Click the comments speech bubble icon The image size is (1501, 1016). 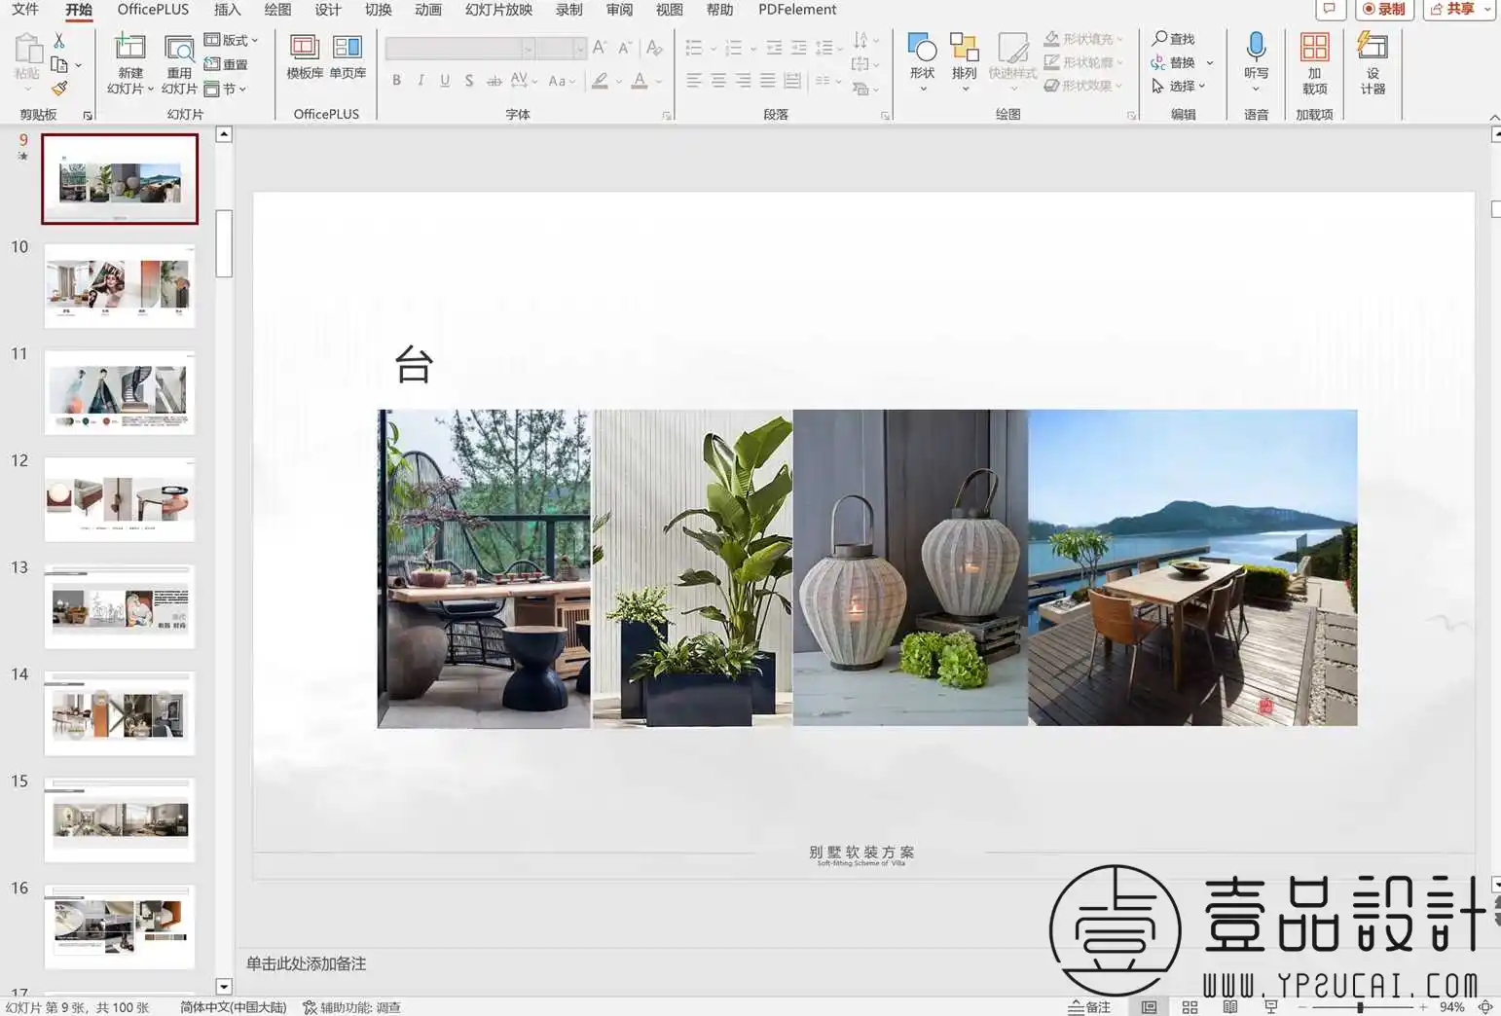[1330, 9]
